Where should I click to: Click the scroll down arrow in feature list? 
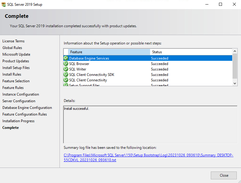pos(235,83)
